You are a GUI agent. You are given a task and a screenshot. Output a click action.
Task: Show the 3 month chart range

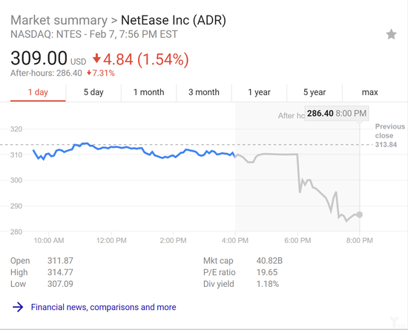pyautogui.click(x=204, y=92)
